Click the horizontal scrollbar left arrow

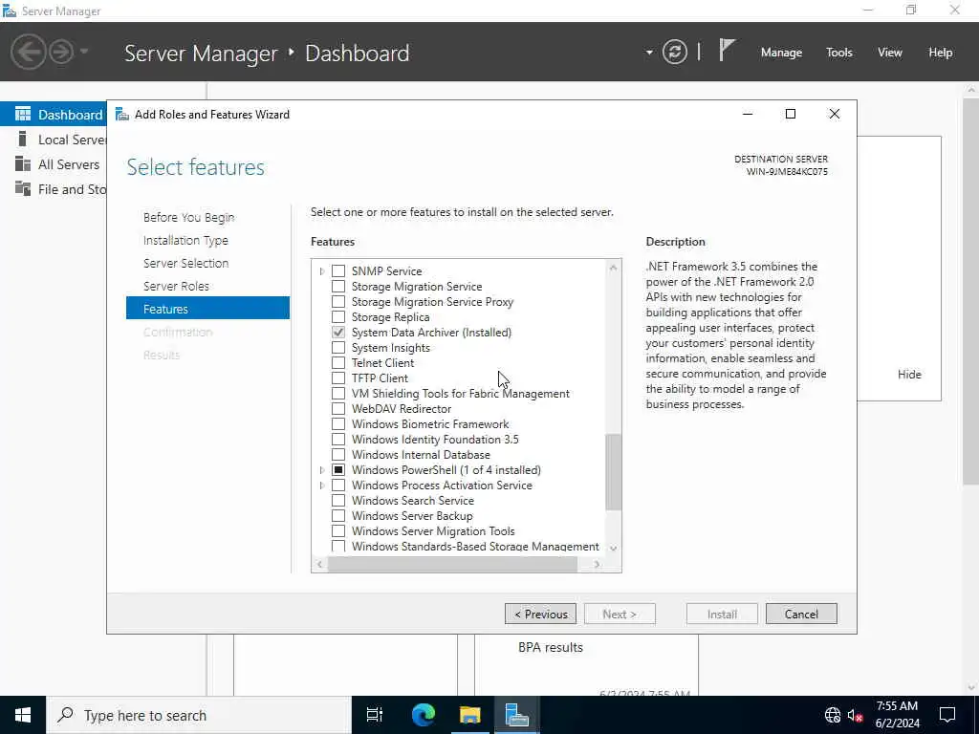pos(319,564)
